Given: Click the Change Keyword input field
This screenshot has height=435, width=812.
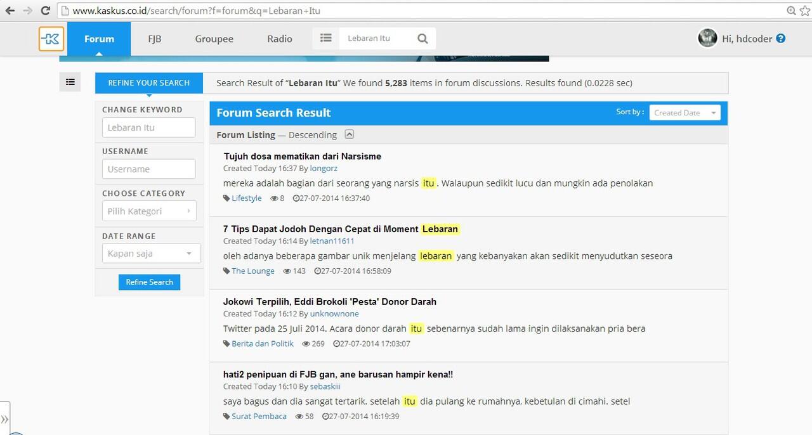Looking at the screenshot, I should (x=148, y=127).
